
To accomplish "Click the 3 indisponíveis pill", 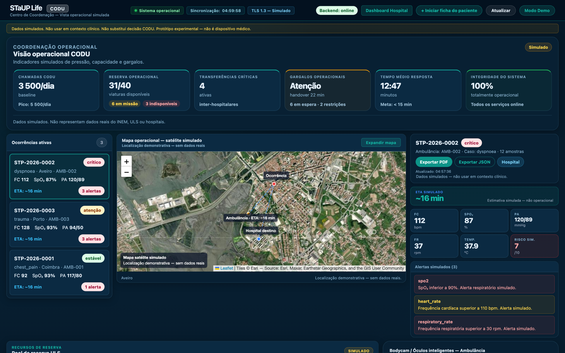I will (x=161, y=104).
